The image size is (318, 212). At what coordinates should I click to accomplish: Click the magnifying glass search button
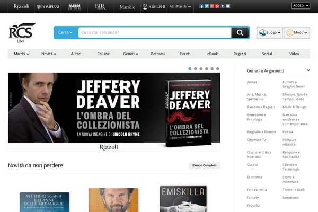[240, 32]
